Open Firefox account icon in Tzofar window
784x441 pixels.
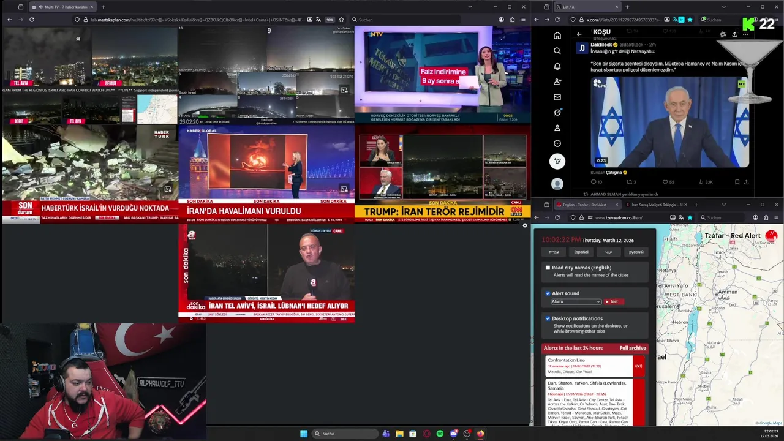click(x=755, y=217)
